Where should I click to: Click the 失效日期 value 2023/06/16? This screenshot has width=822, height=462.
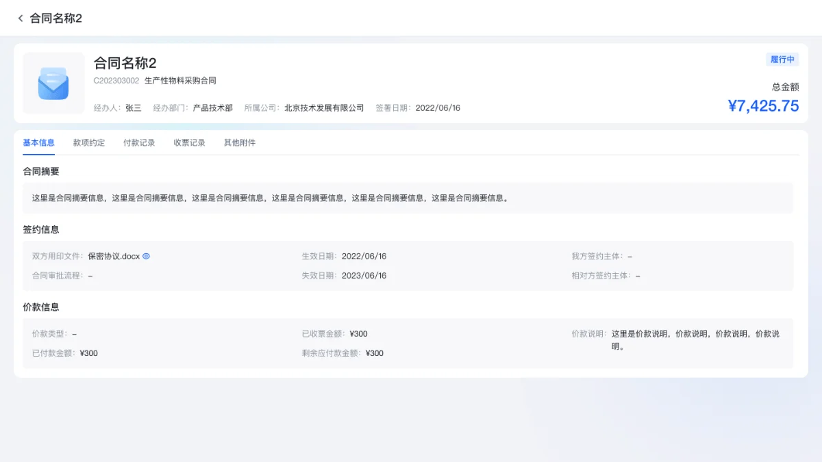[364, 276]
